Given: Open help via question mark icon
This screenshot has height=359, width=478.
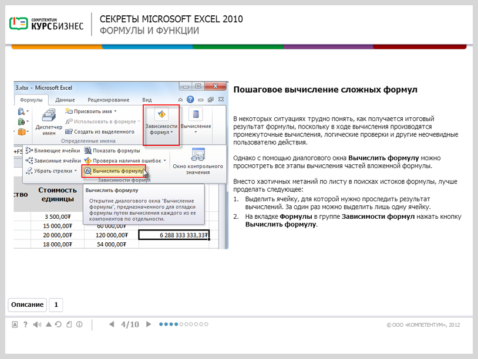Looking at the screenshot, I should (x=25, y=324).
